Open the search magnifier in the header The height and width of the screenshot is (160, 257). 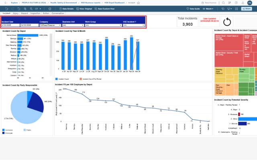point(223,3)
